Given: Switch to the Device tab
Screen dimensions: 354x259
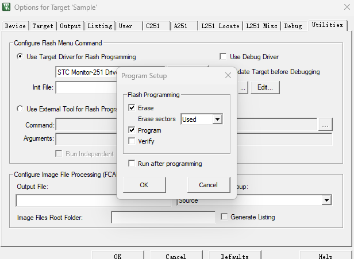Looking at the screenshot, I should pyautogui.click(x=16, y=26).
